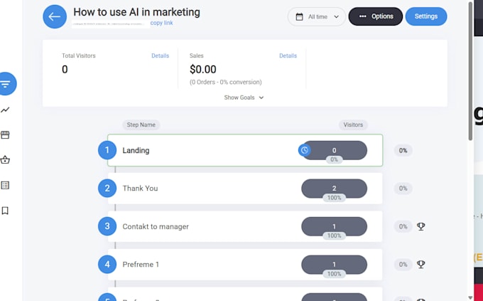Open the funnel Settings button
The height and width of the screenshot is (301, 483).
coord(426,16)
